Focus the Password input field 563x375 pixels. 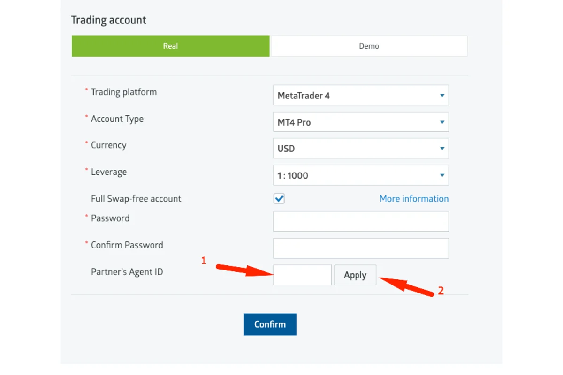pos(361,221)
